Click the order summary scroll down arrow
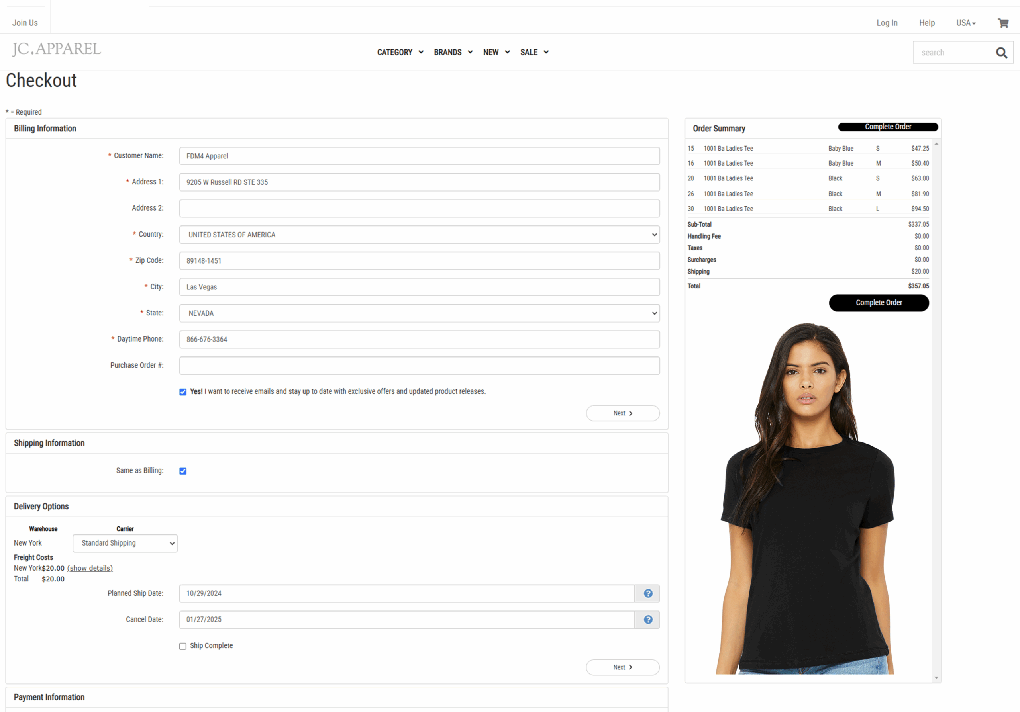This screenshot has height=712, width=1020. tap(936, 678)
